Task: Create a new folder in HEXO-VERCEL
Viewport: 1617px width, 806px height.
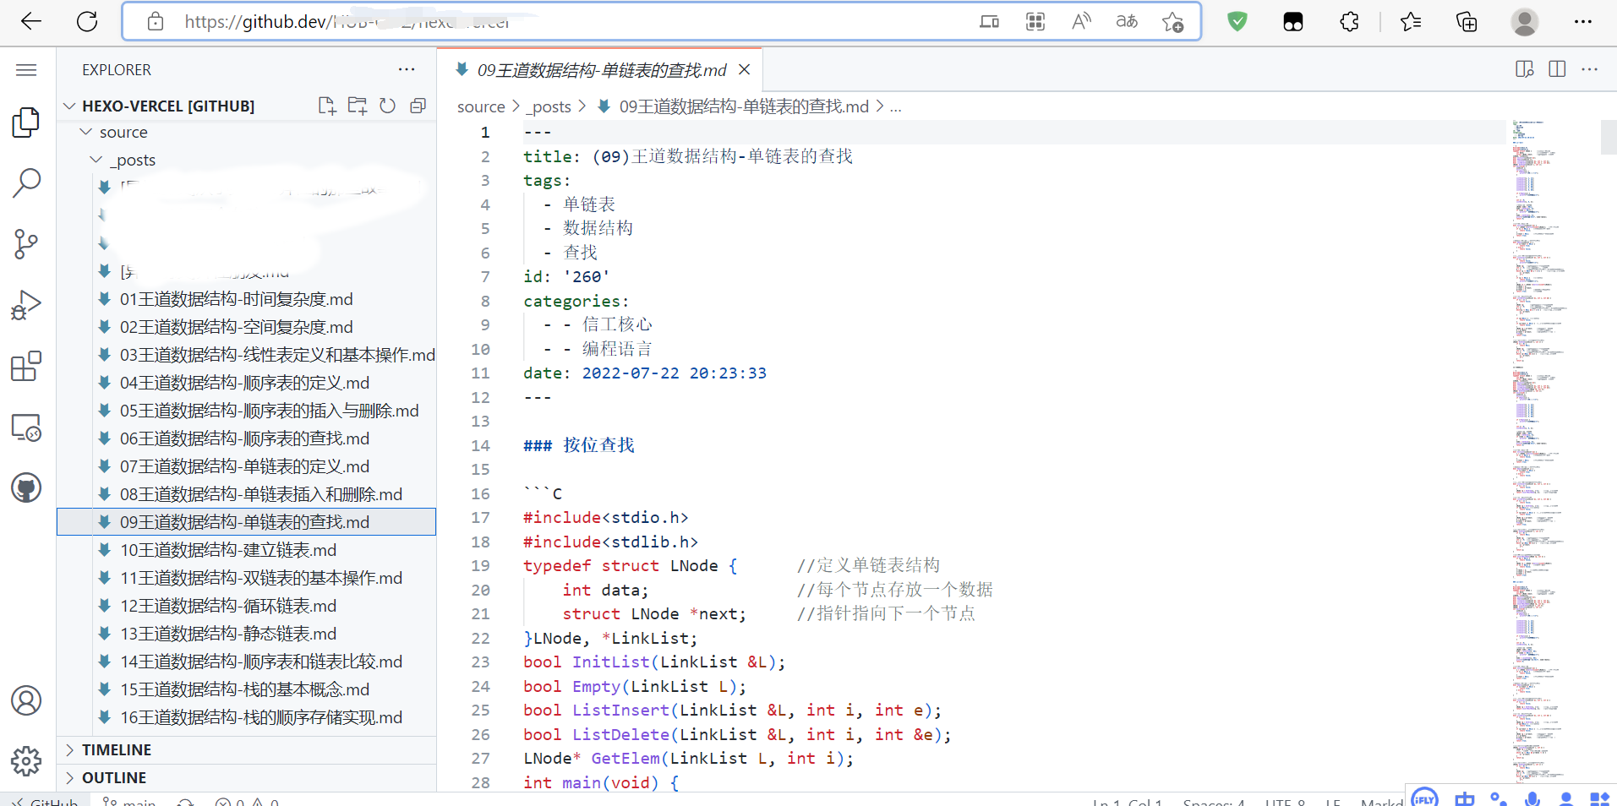Action: coord(358,106)
